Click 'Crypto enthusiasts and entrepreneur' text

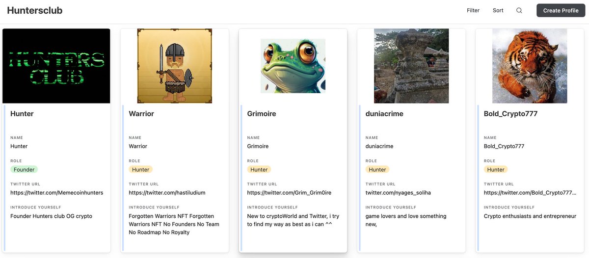pos(530,216)
